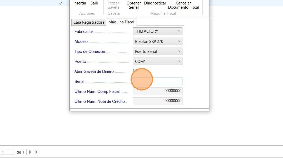This screenshot has height=158, width=283.
Task: Click Cancelar Documento Fiscal
Action: (x=183, y=5)
